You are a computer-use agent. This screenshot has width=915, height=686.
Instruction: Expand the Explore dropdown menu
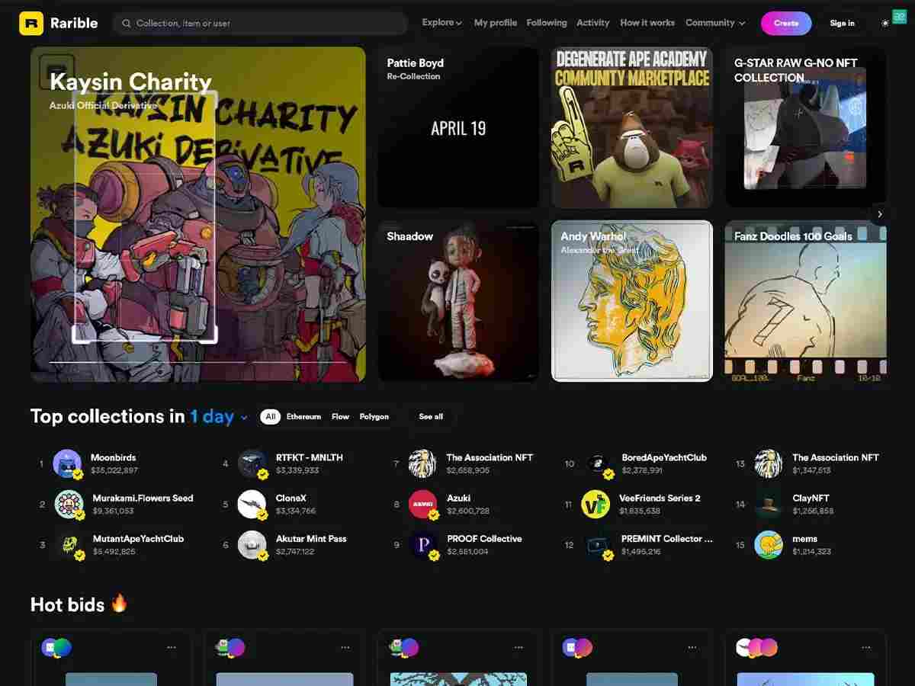pyautogui.click(x=442, y=23)
